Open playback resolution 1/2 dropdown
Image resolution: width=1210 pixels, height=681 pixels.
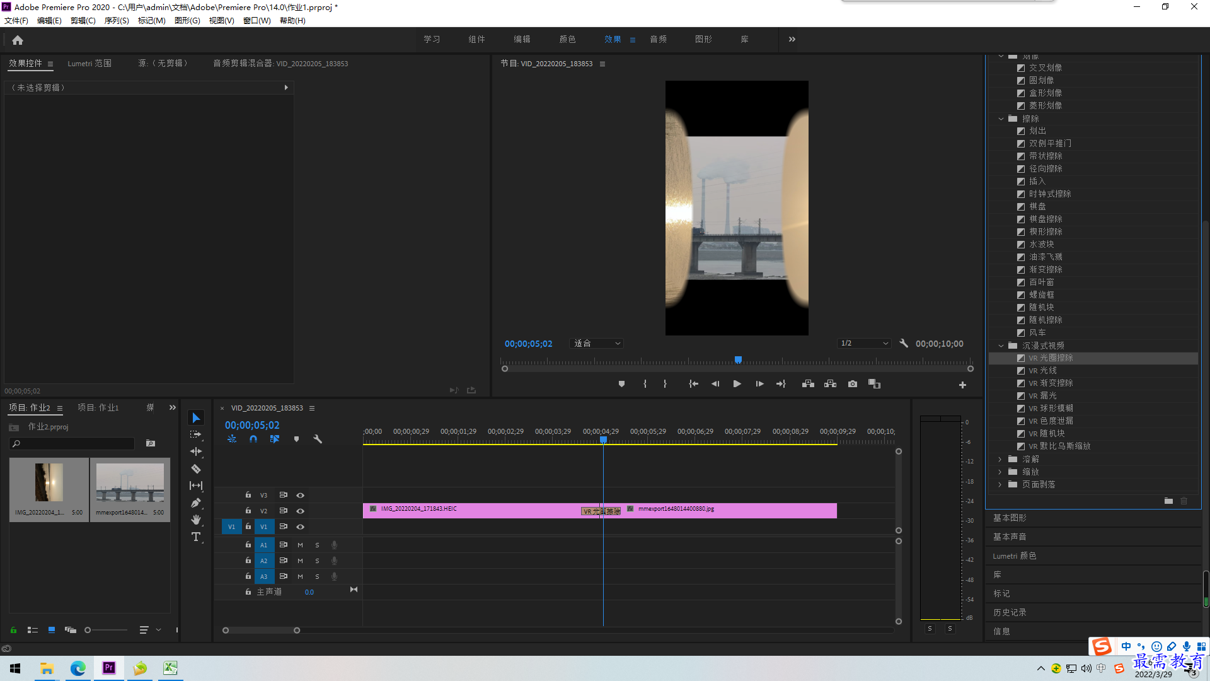(864, 344)
